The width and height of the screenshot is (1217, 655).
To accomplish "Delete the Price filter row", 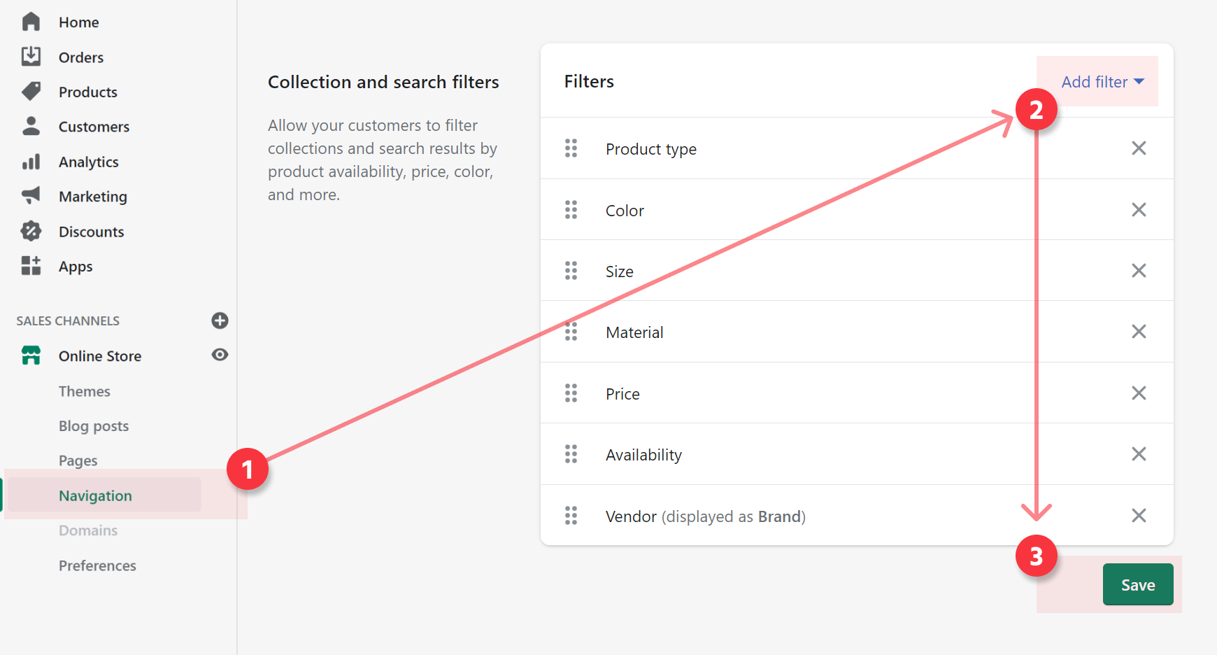I will point(1139,393).
